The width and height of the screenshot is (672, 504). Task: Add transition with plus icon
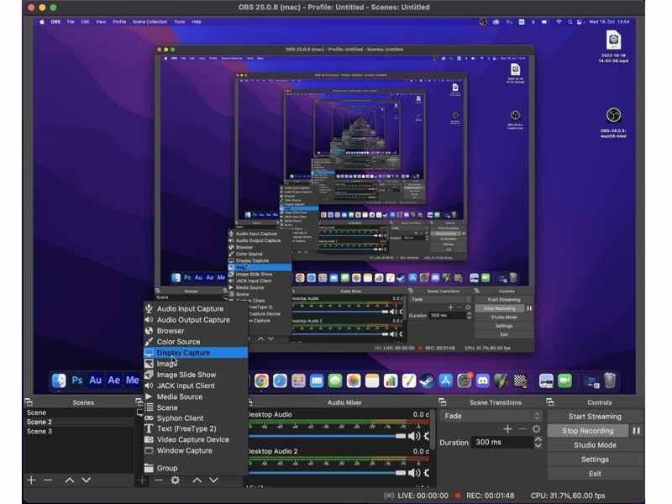508,429
